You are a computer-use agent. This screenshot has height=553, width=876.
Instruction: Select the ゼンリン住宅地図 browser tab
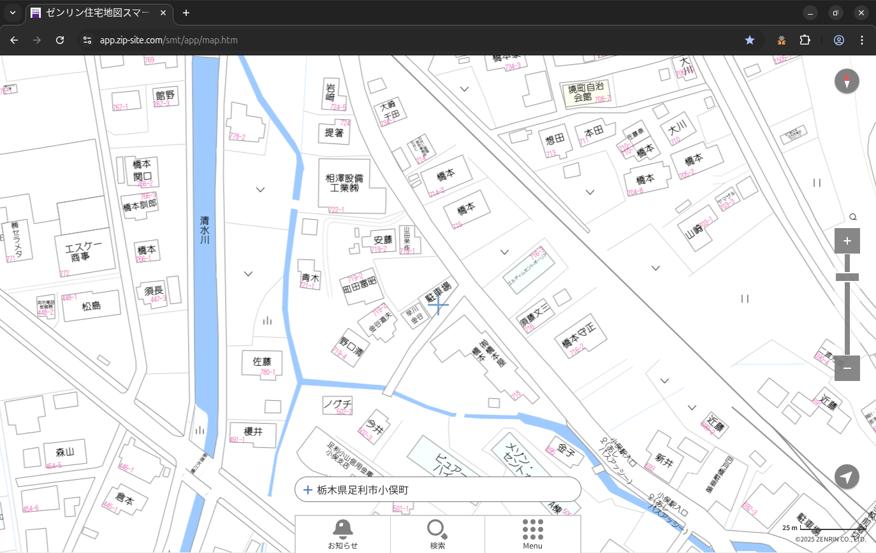click(x=99, y=13)
